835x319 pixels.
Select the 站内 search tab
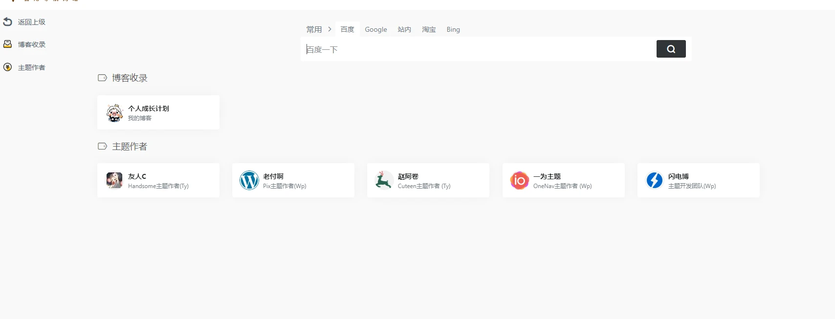click(404, 29)
